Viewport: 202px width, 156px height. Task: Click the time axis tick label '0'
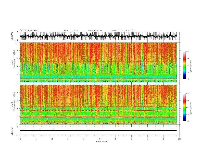pos(20,139)
